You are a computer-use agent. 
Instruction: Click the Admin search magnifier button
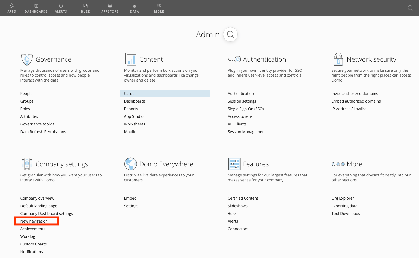(x=230, y=34)
